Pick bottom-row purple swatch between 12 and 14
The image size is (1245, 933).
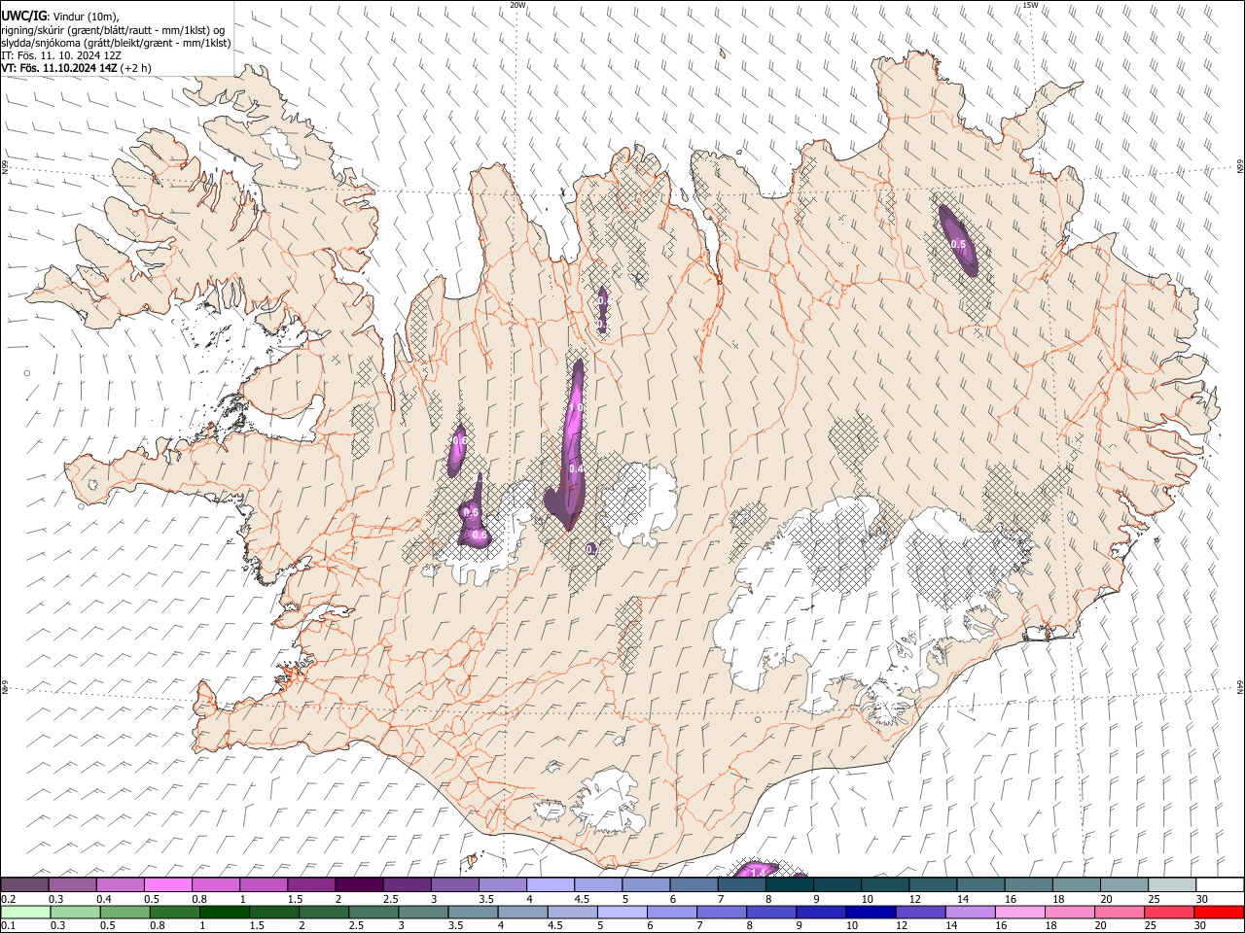click(920, 912)
